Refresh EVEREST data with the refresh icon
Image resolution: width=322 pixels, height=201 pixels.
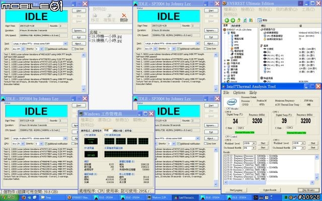(245, 20)
